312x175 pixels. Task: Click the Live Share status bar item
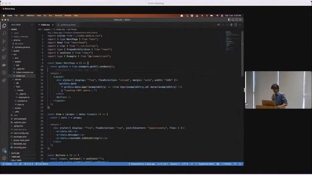pos(41,164)
